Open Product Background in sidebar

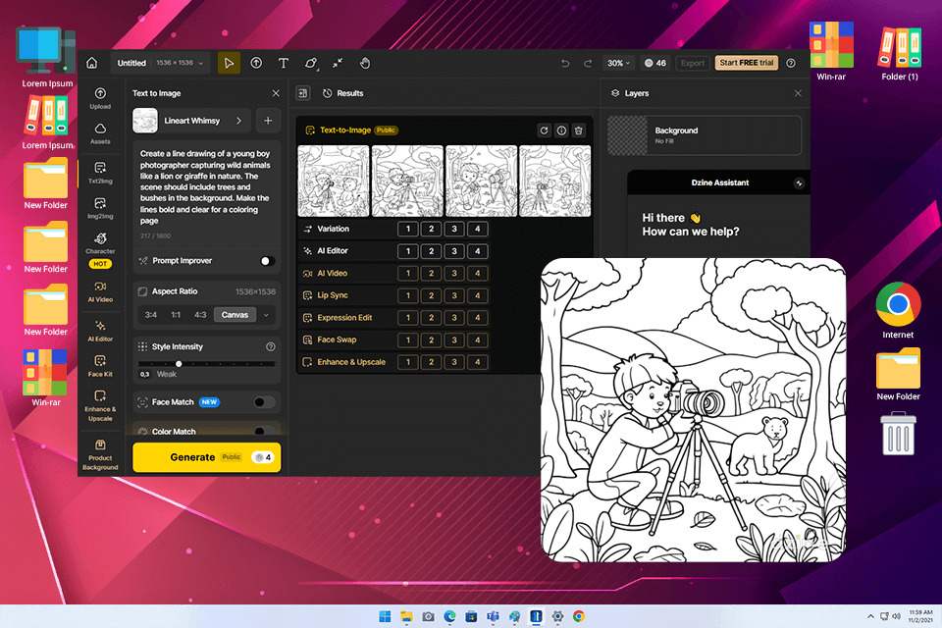100,454
